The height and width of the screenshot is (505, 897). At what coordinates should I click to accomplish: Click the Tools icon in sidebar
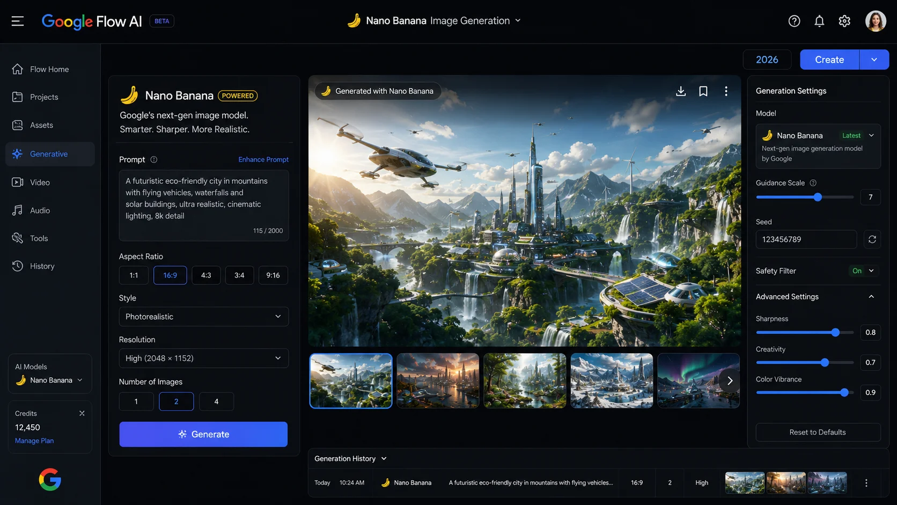coord(18,238)
